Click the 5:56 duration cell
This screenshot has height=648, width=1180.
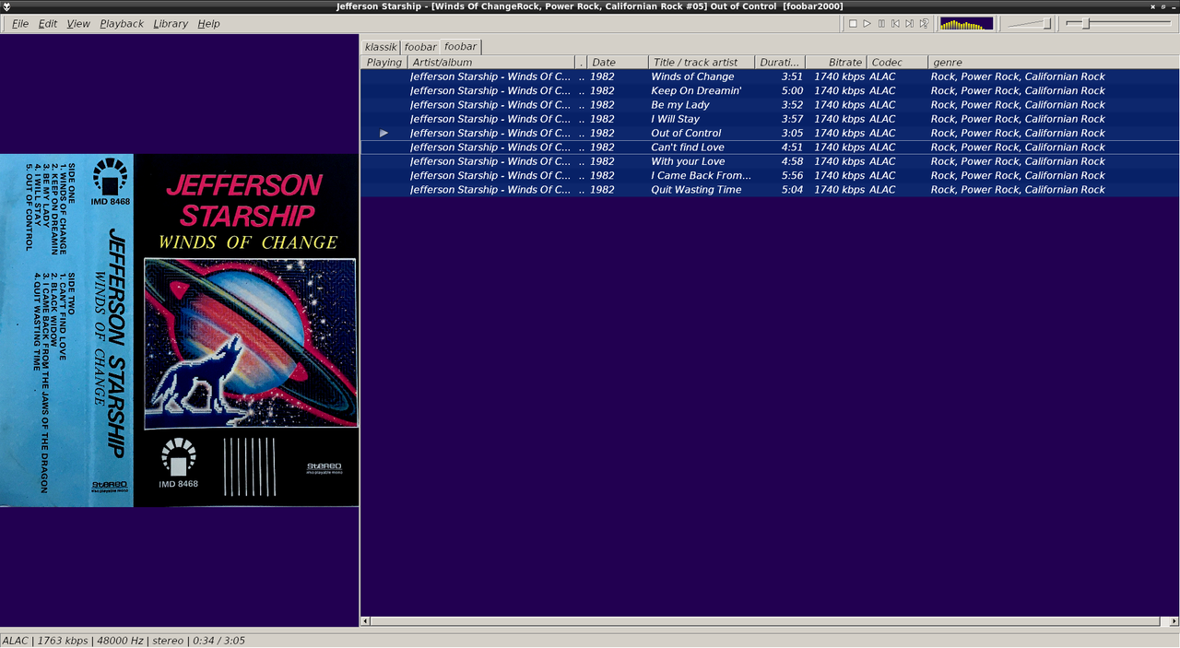792,175
